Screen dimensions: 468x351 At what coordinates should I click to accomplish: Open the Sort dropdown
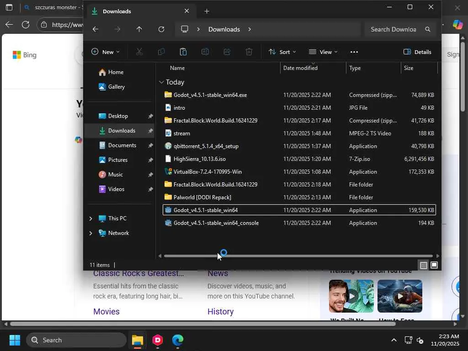pos(282,52)
